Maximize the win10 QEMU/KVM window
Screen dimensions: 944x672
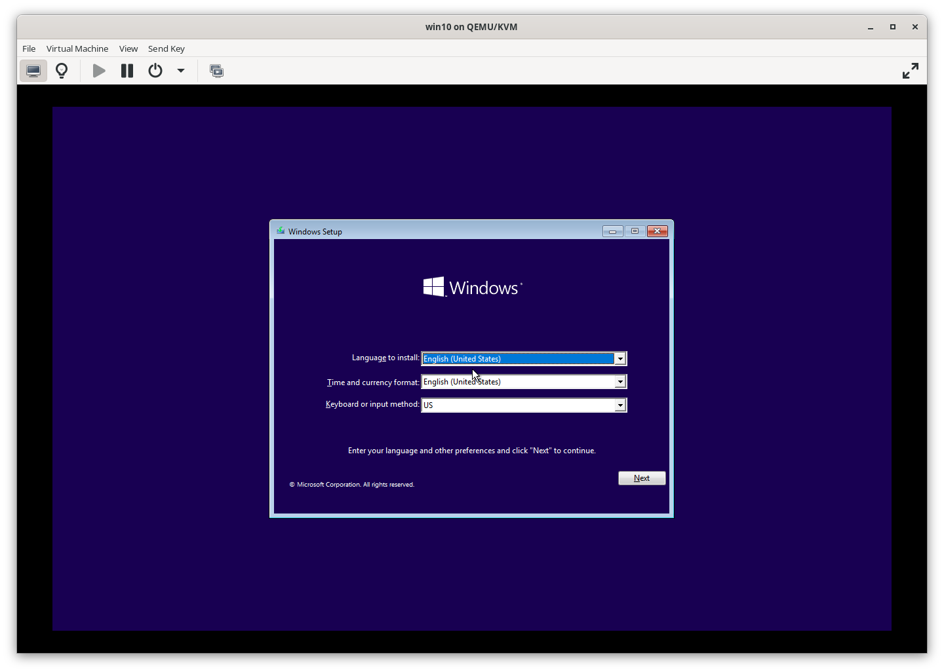click(893, 27)
